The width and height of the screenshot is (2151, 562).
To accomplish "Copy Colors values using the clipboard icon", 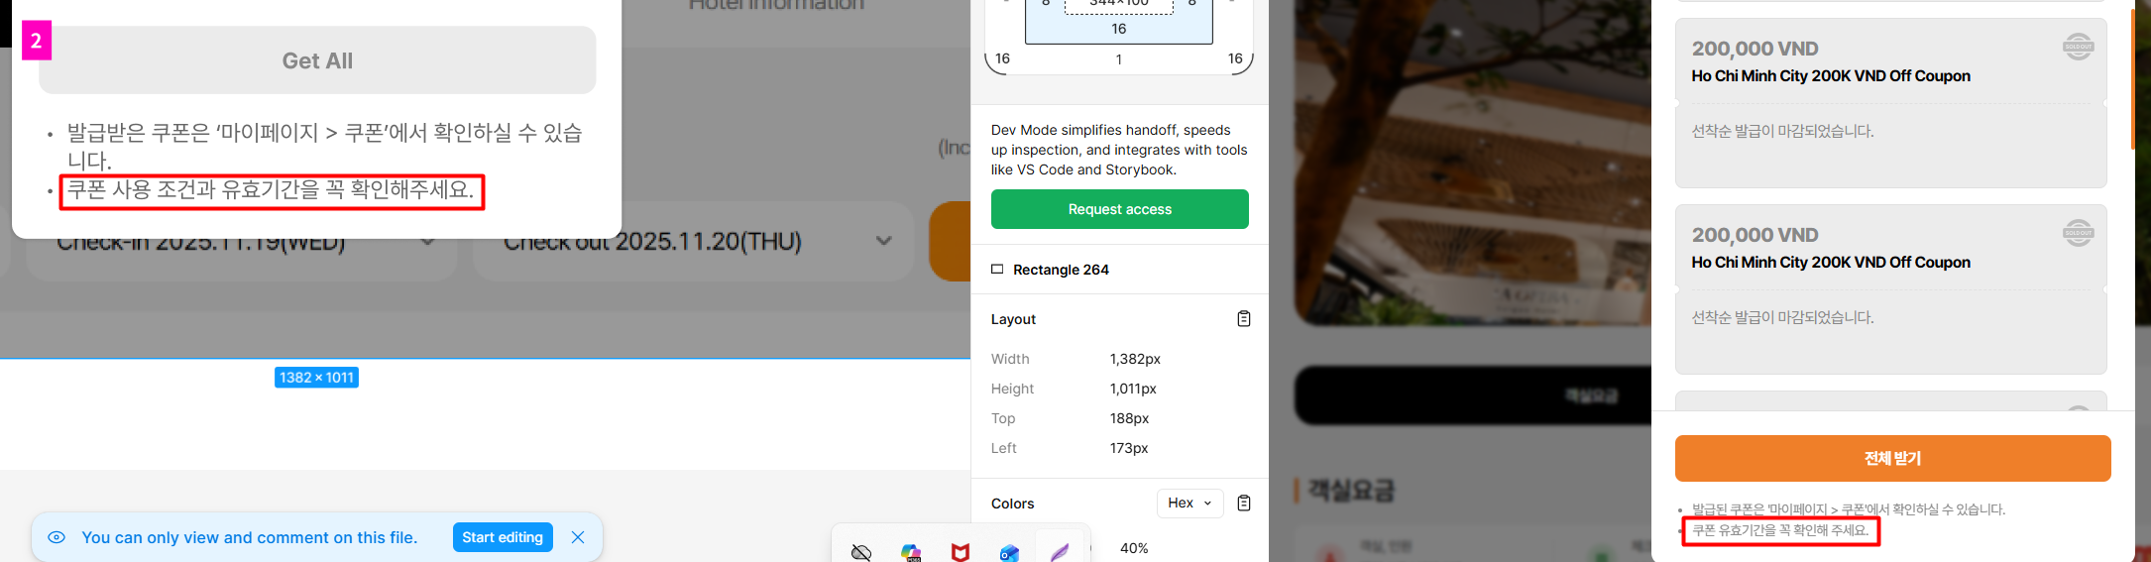I will [1244, 503].
